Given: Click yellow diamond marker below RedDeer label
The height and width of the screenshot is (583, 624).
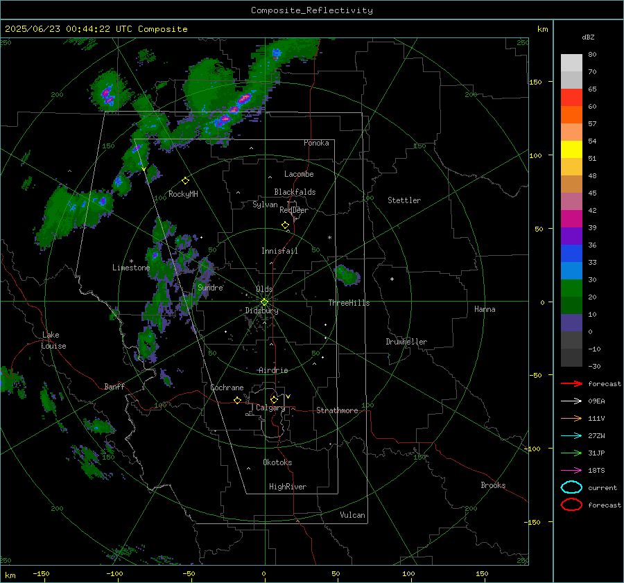Looking at the screenshot, I should coord(285,225).
